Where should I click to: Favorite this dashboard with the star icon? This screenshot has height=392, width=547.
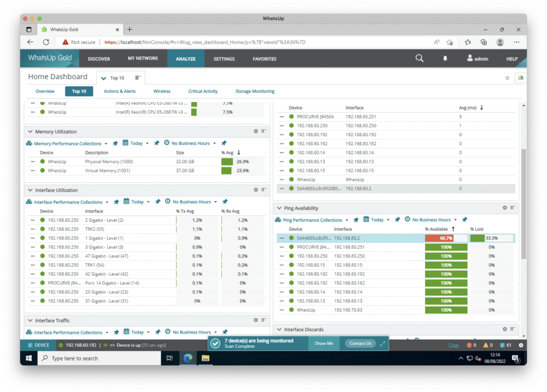pyautogui.click(x=507, y=77)
